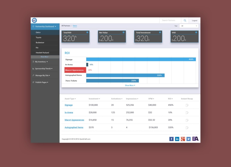231x167 pixels.
Task: Open the Google Plus social link
Action: click(x=183, y=139)
